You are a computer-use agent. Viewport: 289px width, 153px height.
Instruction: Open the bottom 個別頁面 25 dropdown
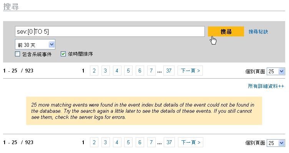pos(276,143)
